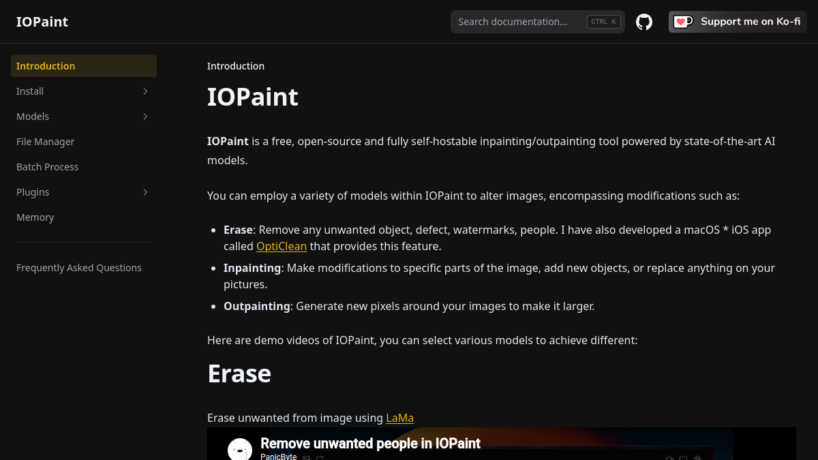Click the bold Outpainting bullet label
The width and height of the screenshot is (818, 460).
[x=257, y=306]
